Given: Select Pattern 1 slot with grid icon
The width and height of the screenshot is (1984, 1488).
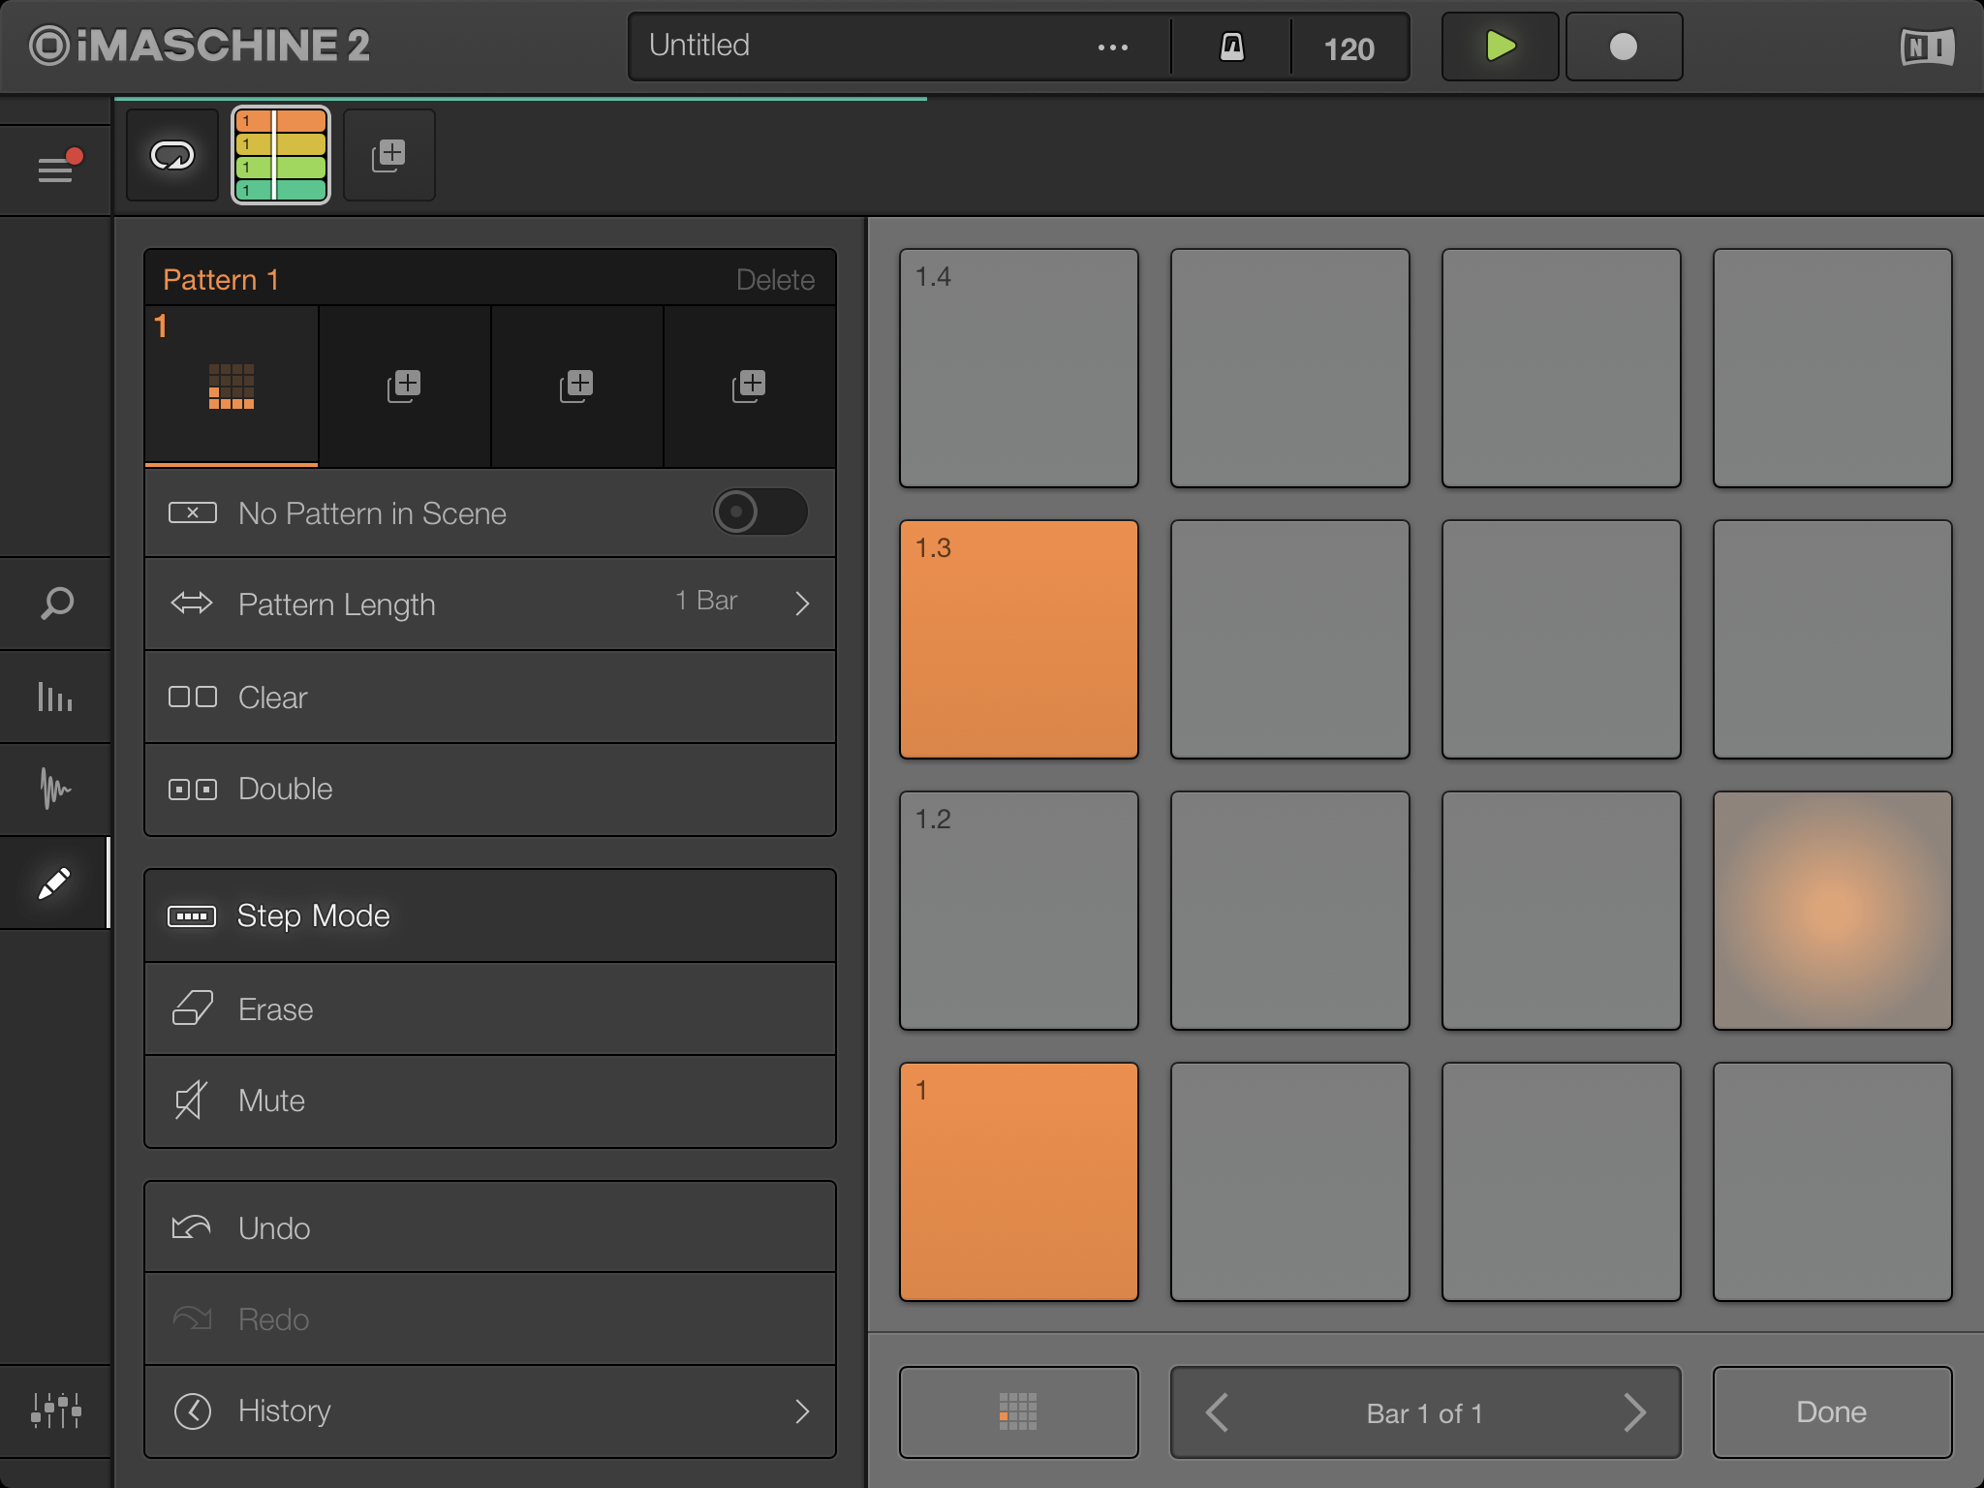Looking at the screenshot, I should click(232, 387).
